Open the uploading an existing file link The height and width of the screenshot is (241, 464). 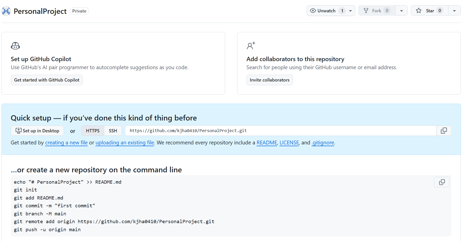point(125,143)
